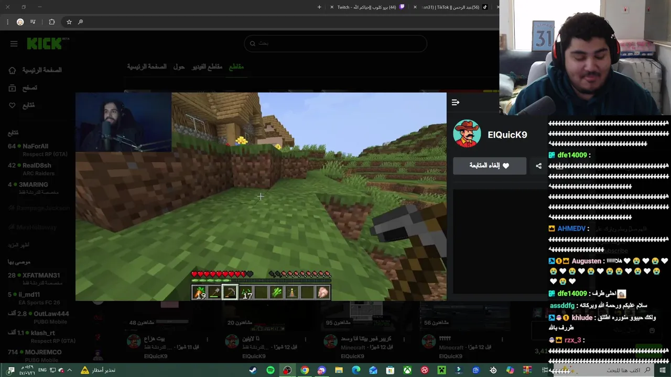Toggle إلغاء المتابعة unfollow button

490,166
